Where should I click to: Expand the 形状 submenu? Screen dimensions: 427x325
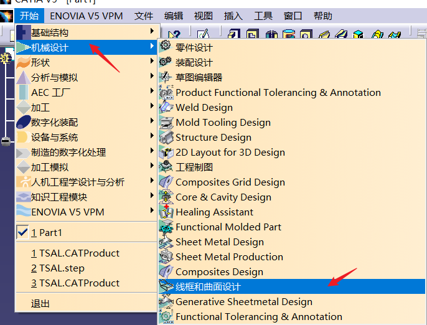pyautogui.click(x=40, y=62)
